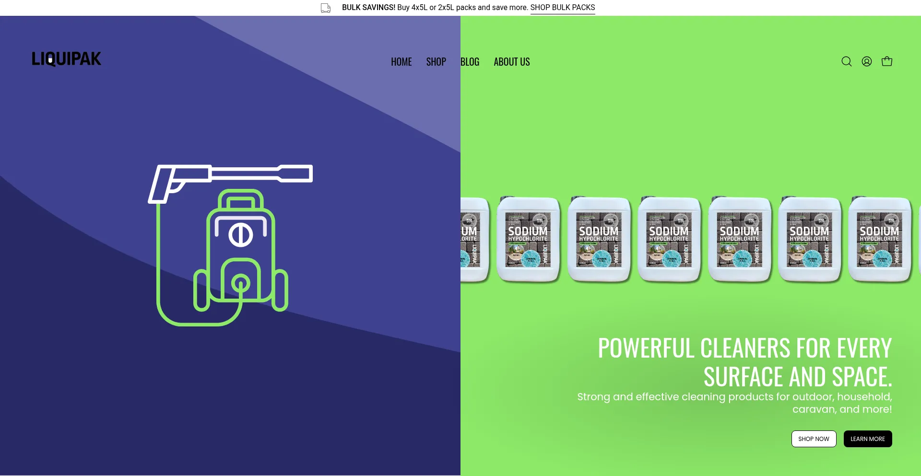Open the shopping bag cart icon
Screen dimensions: 921x476
(887, 61)
